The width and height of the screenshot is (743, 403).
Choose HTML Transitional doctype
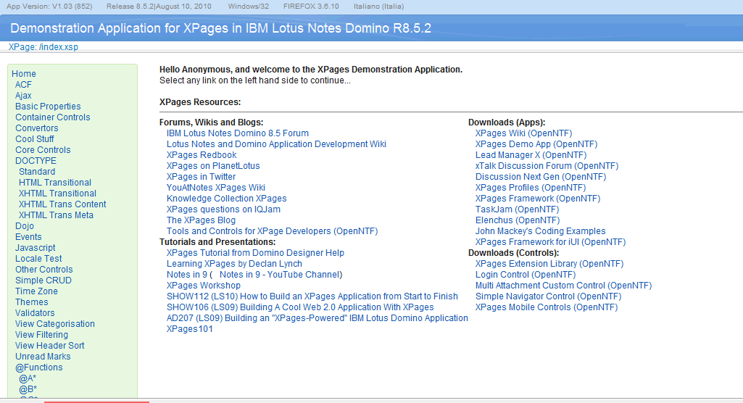pos(55,183)
